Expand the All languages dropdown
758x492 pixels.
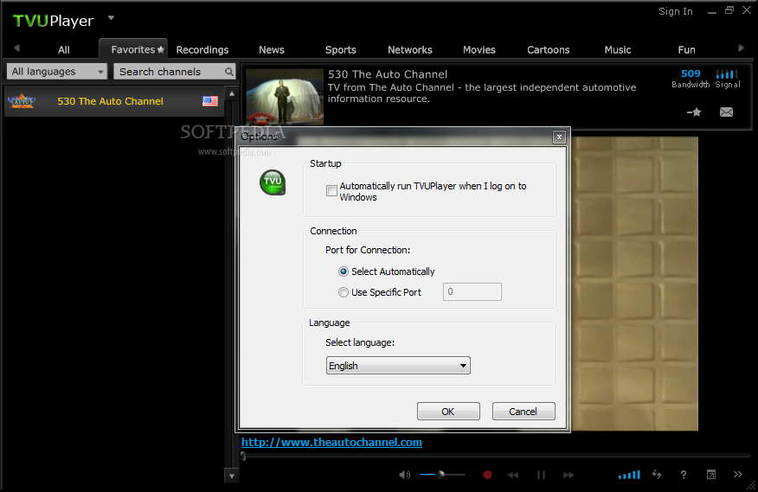pos(57,72)
